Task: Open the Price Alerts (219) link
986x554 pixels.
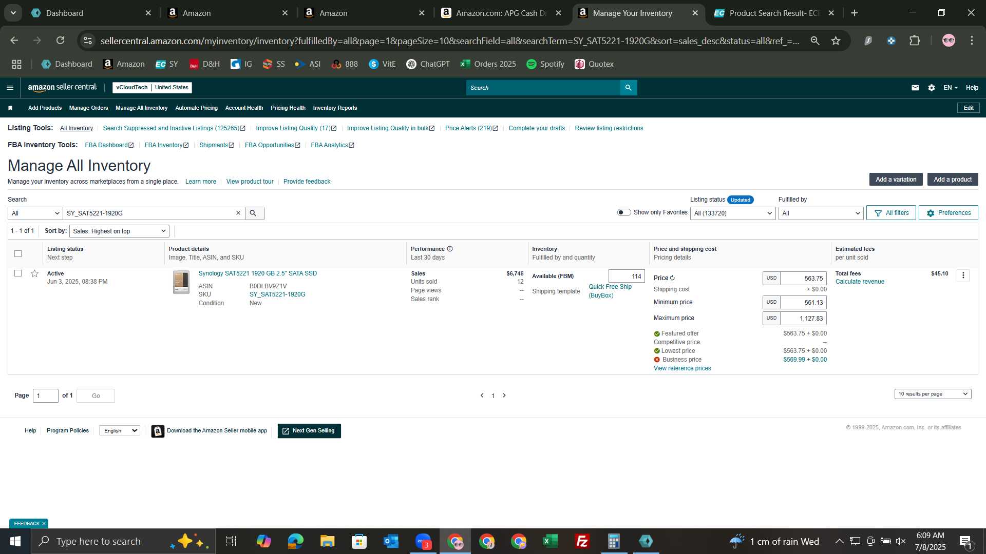Action: click(x=471, y=128)
